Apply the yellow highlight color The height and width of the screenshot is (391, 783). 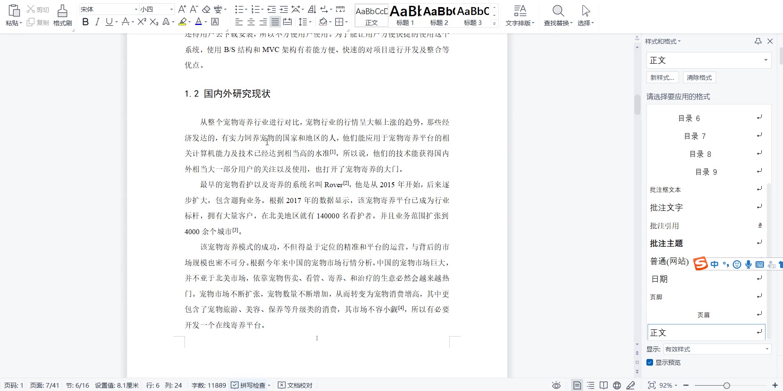click(x=182, y=22)
